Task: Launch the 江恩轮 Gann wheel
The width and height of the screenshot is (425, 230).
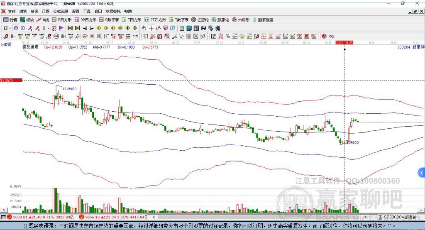Action: click(x=200, y=20)
